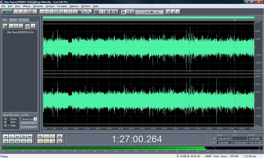Click the Play to End circled button
Viewport: 264px width, 158px height.
(24, 136)
